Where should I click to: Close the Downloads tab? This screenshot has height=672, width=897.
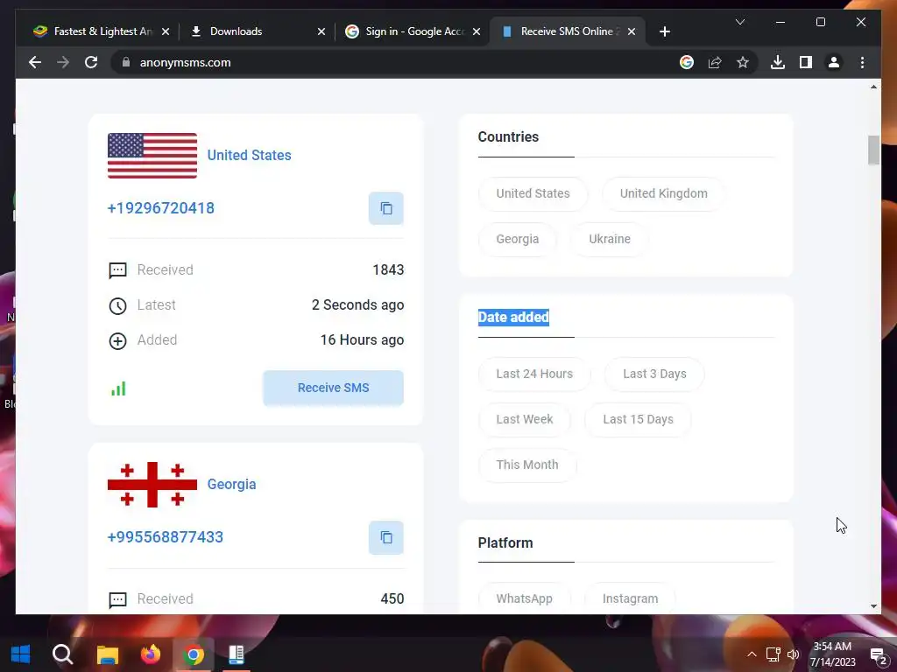click(x=321, y=31)
